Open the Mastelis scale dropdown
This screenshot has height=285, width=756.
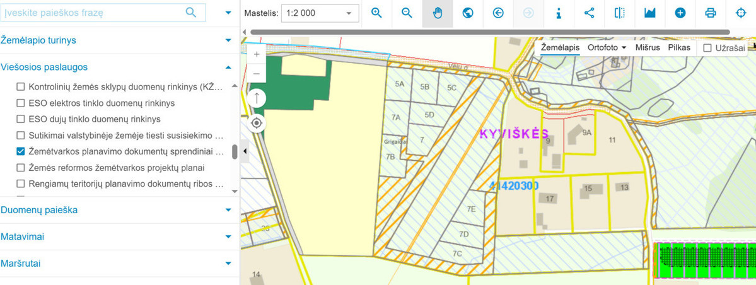pyautogui.click(x=321, y=13)
